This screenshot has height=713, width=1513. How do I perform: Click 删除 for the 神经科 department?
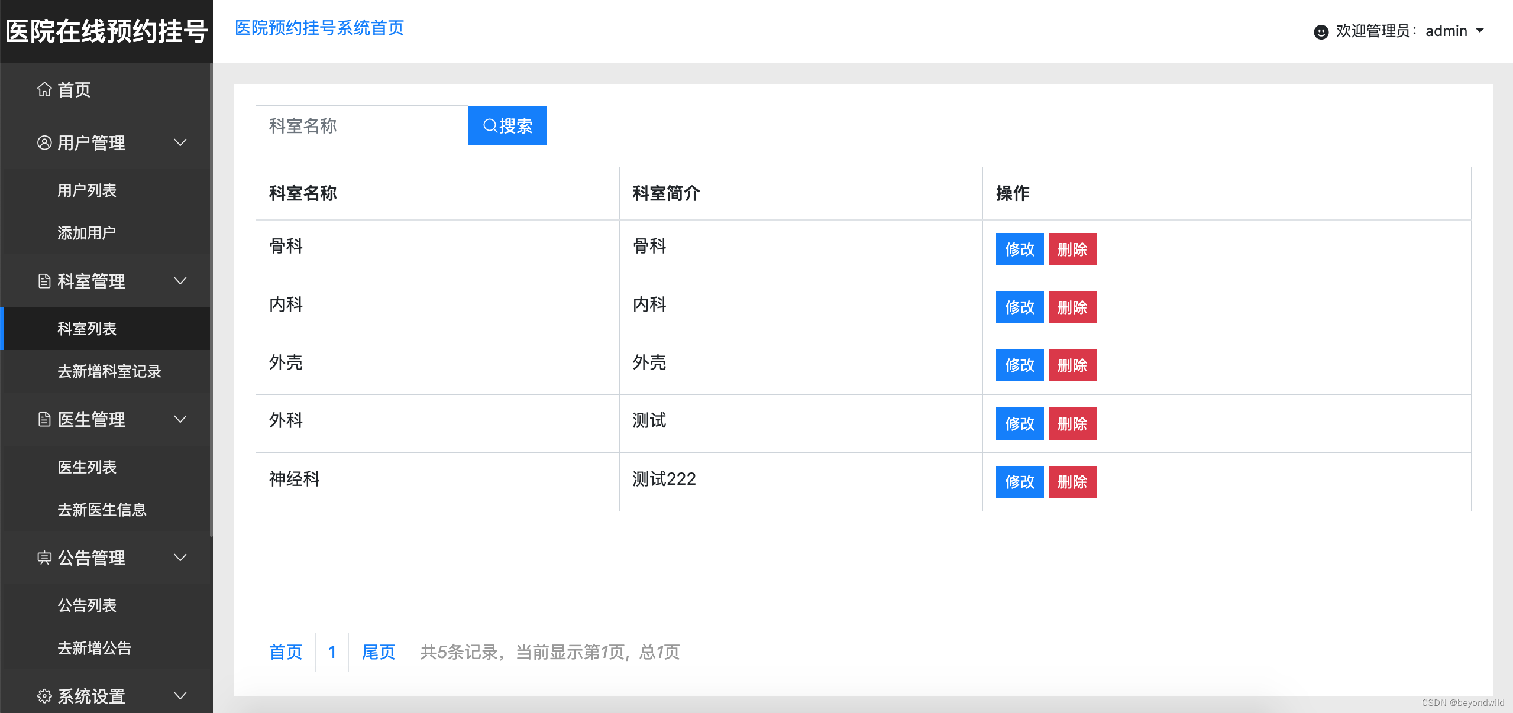pyautogui.click(x=1072, y=481)
